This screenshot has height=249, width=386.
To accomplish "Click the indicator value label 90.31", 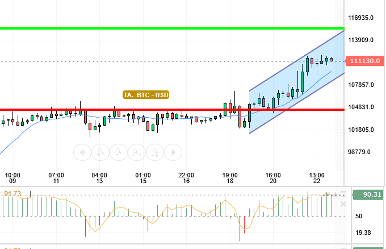I will coord(368,194).
